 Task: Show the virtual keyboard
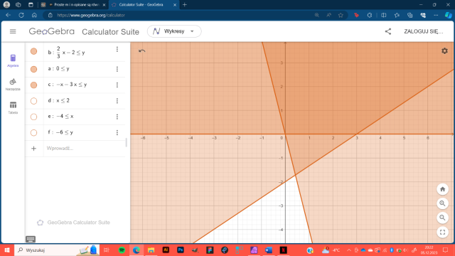[x=31, y=239]
